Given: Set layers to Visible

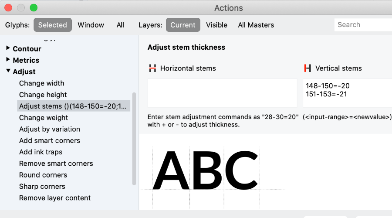Looking at the screenshot, I should 216,25.
